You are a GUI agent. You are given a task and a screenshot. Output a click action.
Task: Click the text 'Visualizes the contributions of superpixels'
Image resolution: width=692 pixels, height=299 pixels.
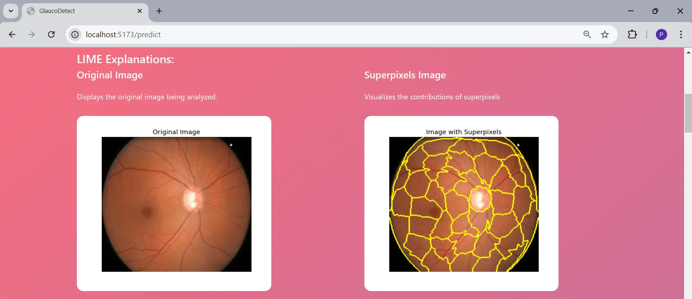(x=432, y=97)
